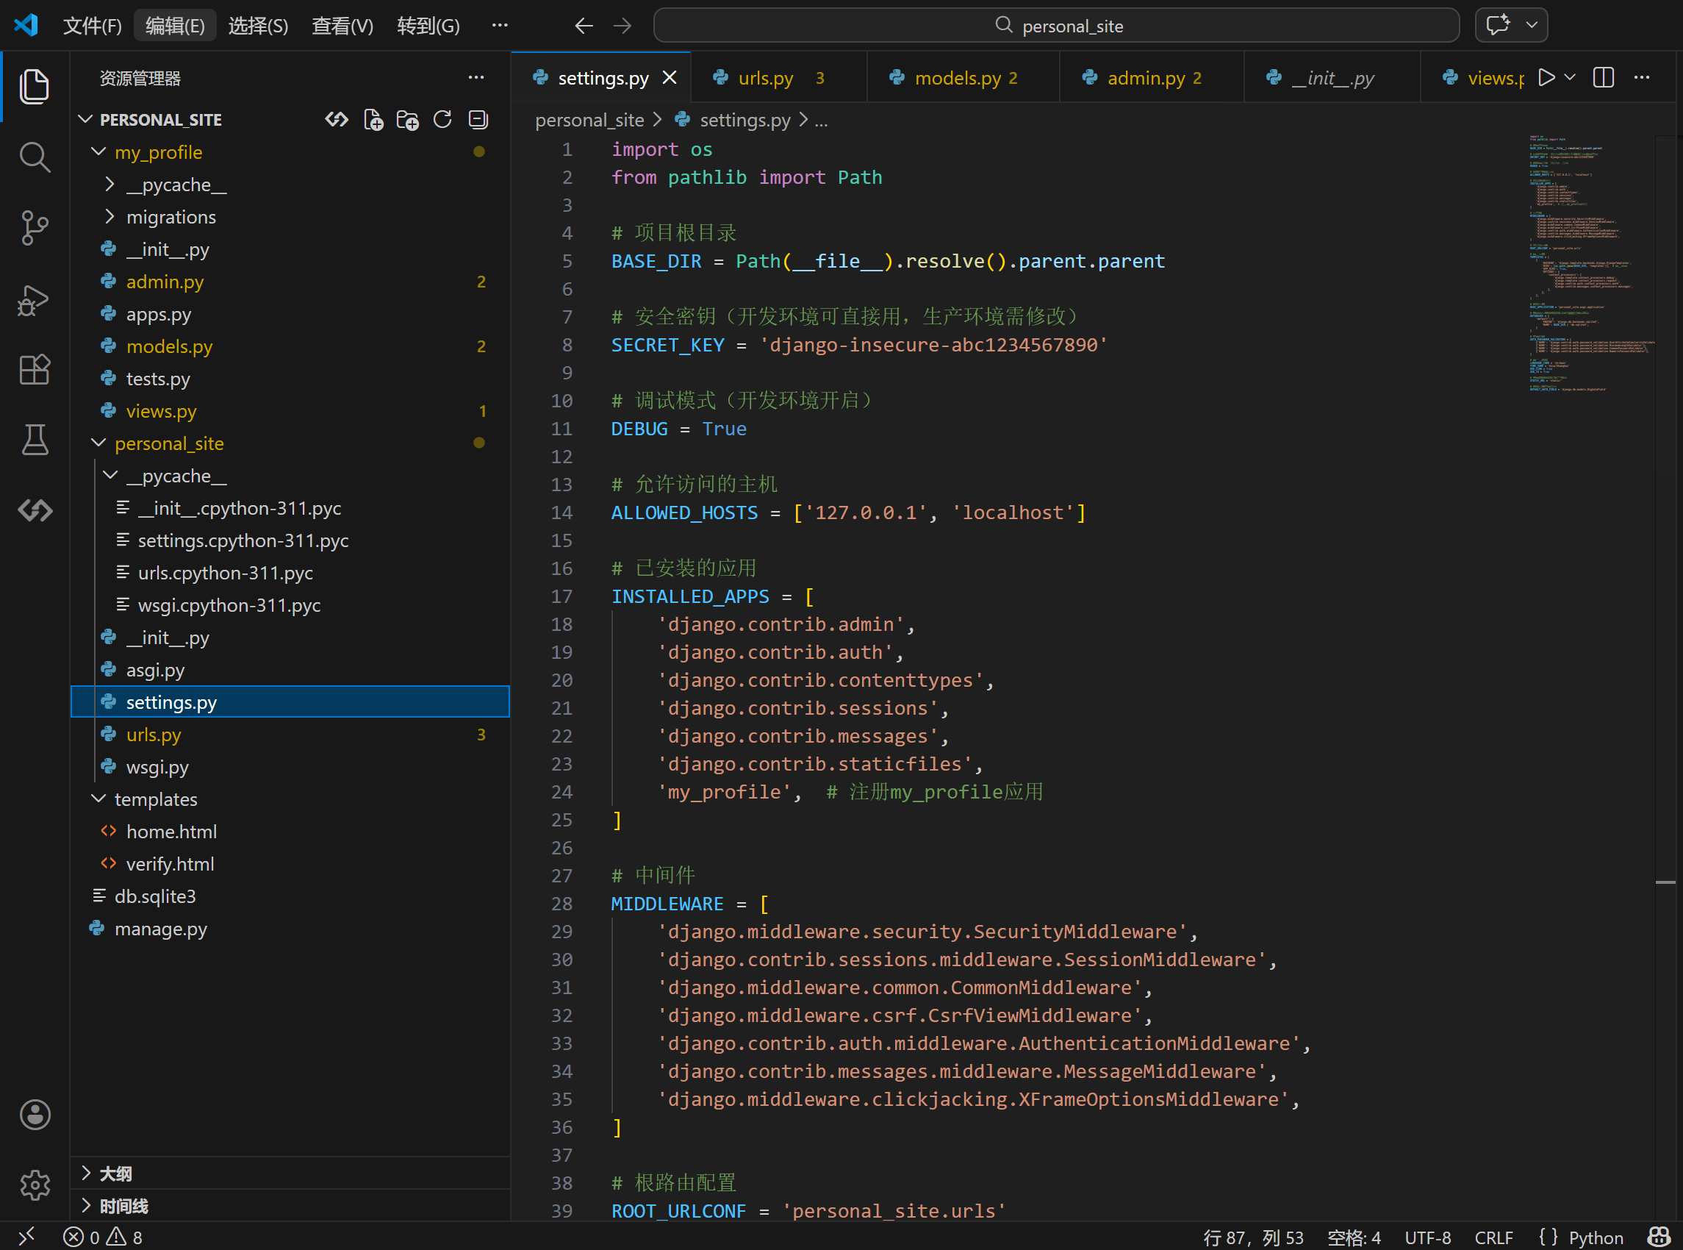
Task: Open the 编辑(E) menu
Action: [x=175, y=26]
